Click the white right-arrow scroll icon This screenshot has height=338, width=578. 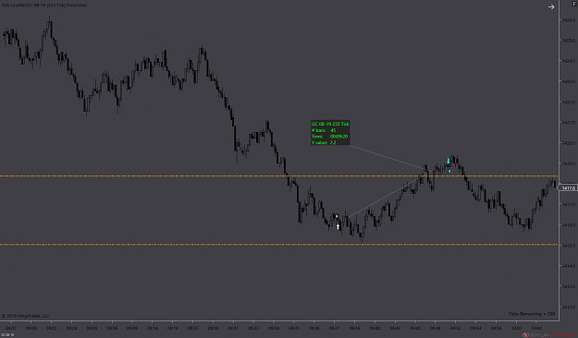coord(551,7)
